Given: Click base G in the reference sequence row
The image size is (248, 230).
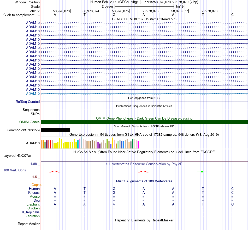Looking at the screenshot, I should pos(114,15).
